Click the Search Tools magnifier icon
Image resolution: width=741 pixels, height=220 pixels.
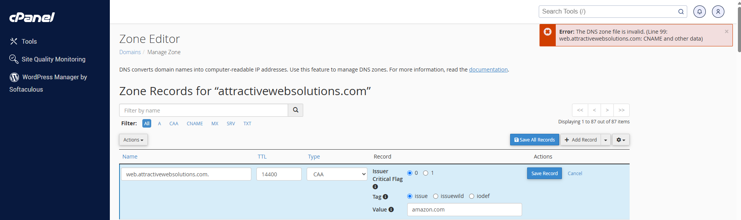pyautogui.click(x=681, y=12)
